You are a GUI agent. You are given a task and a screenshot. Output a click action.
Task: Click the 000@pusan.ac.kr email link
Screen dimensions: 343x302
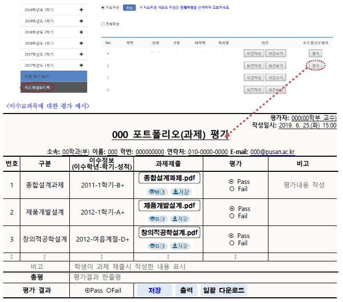tap(272, 152)
